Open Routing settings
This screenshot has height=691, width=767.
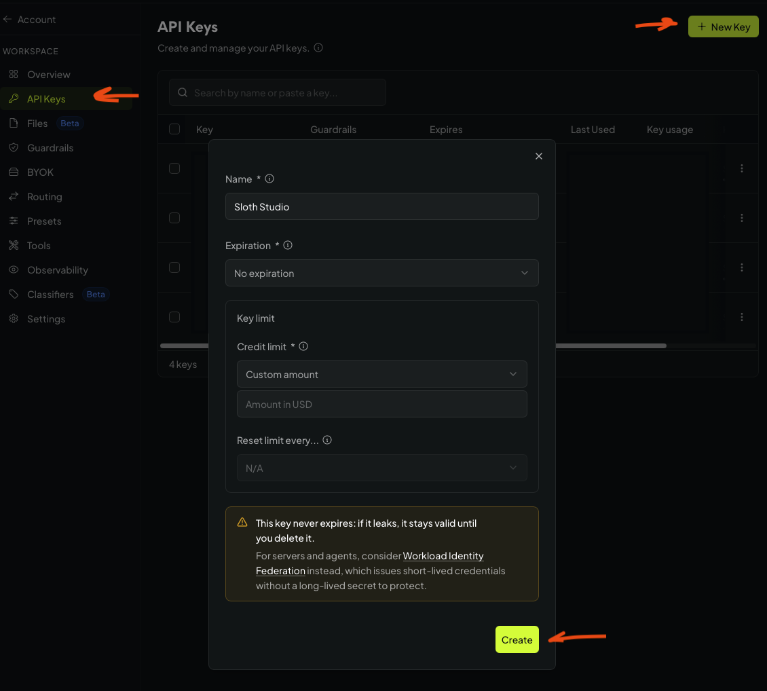coord(45,197)
